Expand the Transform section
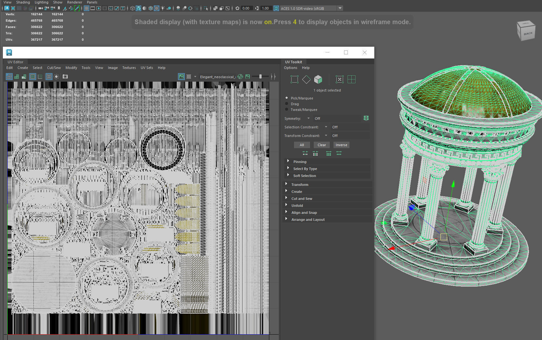 327,185
